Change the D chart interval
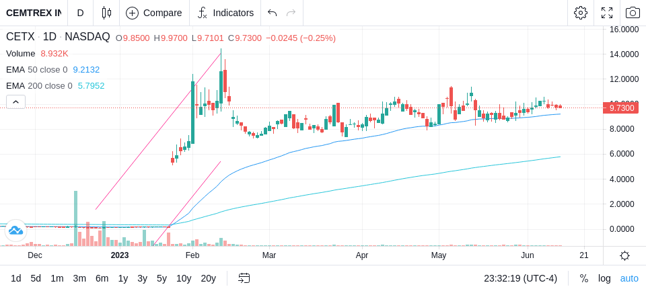This screenshot has width=646, height=291. tap(80, 13)
